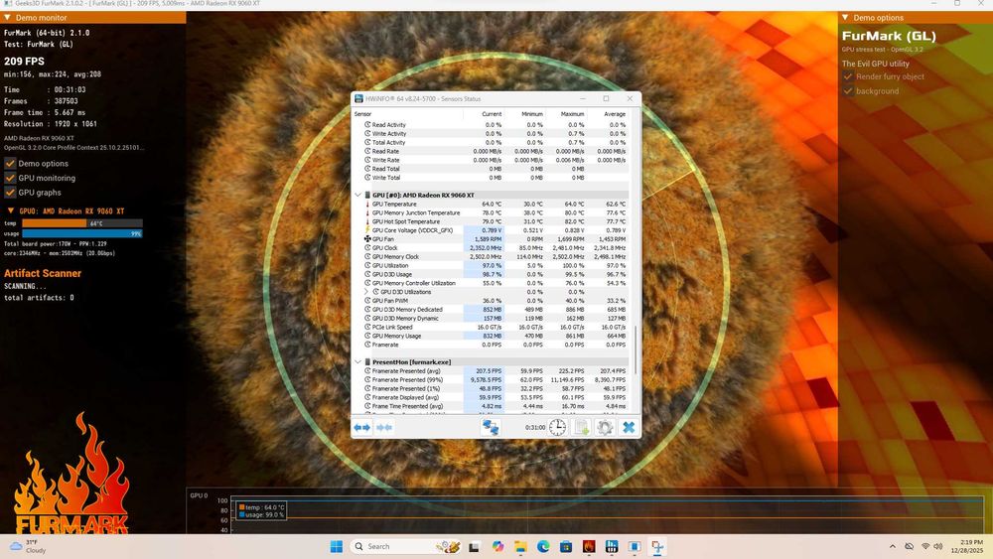This screenshot has height=559, width=993.
Task: Click the FurMark flame logo
Action: [x=71, y=474]
